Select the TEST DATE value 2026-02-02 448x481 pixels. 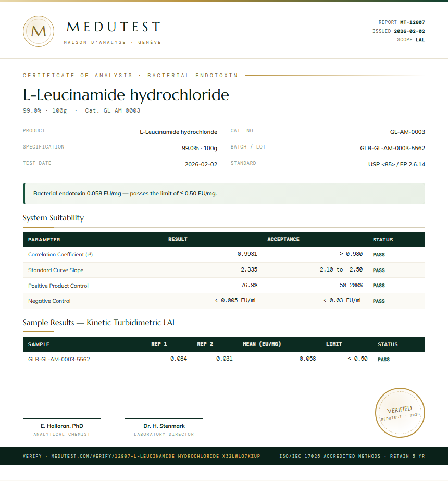[201, 165]
